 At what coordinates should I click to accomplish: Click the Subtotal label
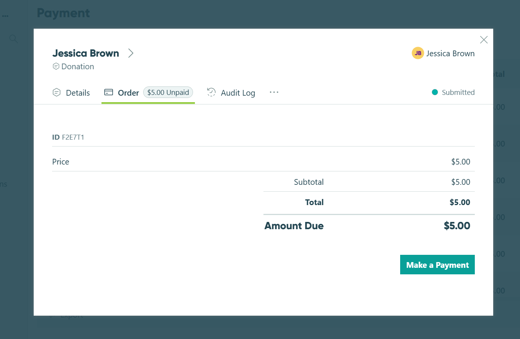pos(309,182)
